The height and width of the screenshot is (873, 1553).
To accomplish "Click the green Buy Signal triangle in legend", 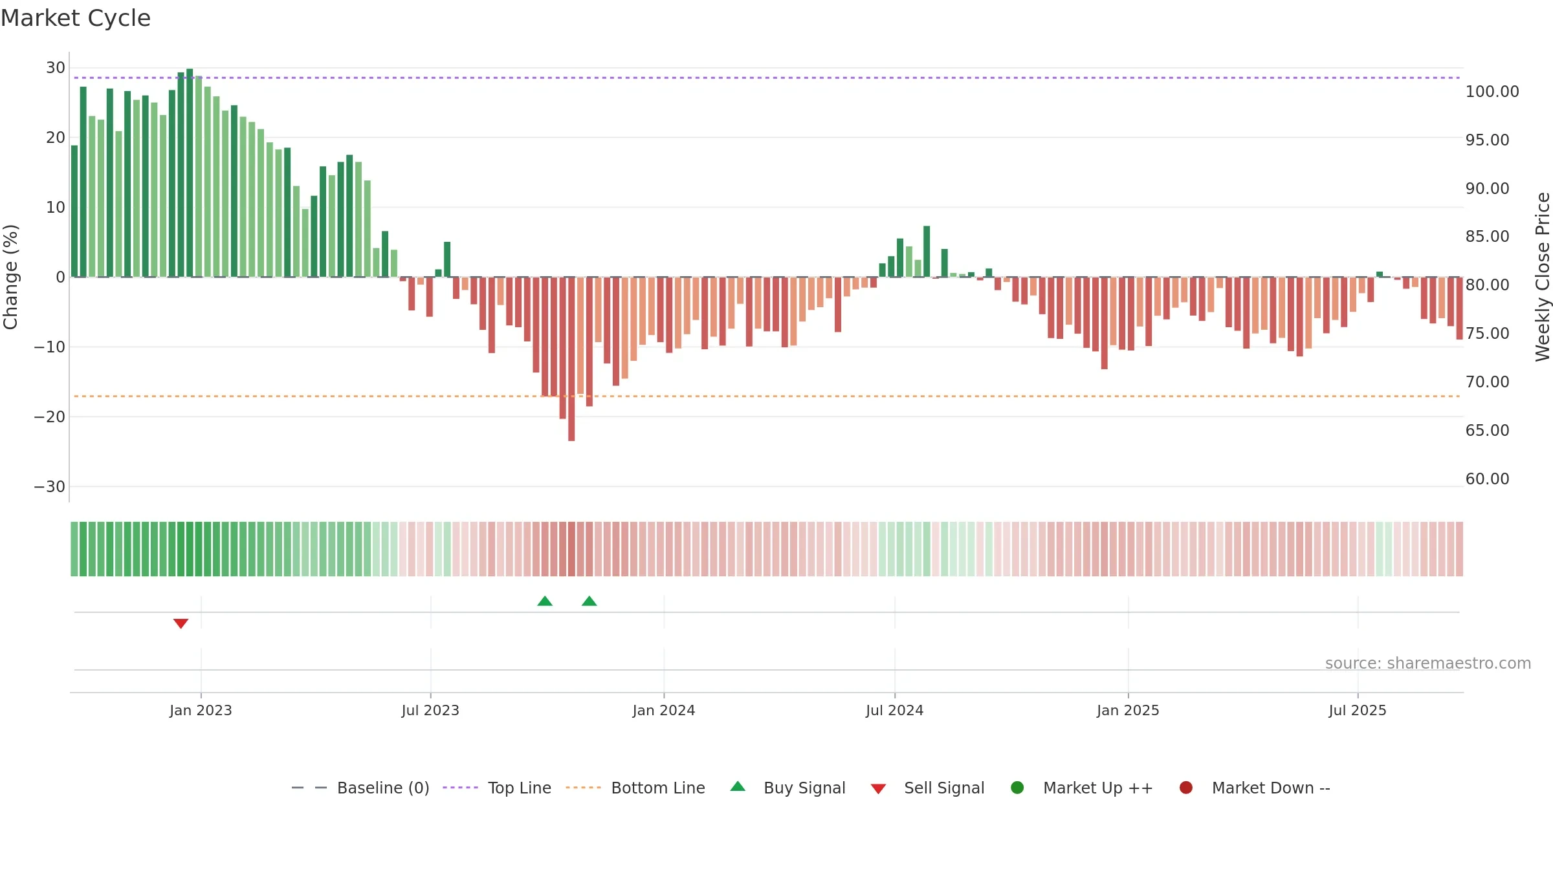I will pos(738,786).
